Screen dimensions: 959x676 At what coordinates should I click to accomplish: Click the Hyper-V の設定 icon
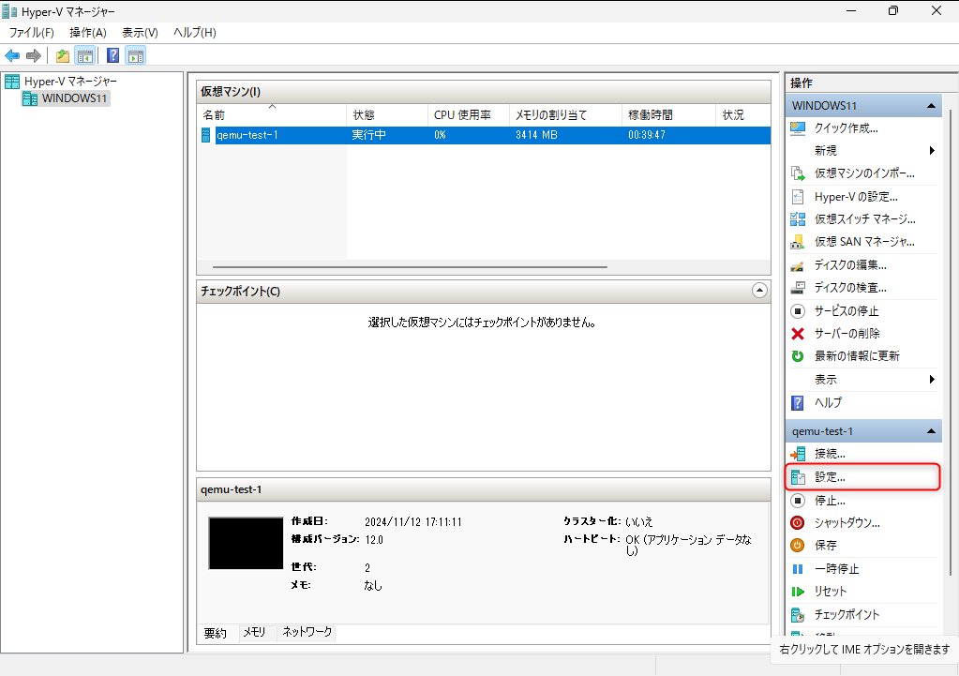(798, 196)
